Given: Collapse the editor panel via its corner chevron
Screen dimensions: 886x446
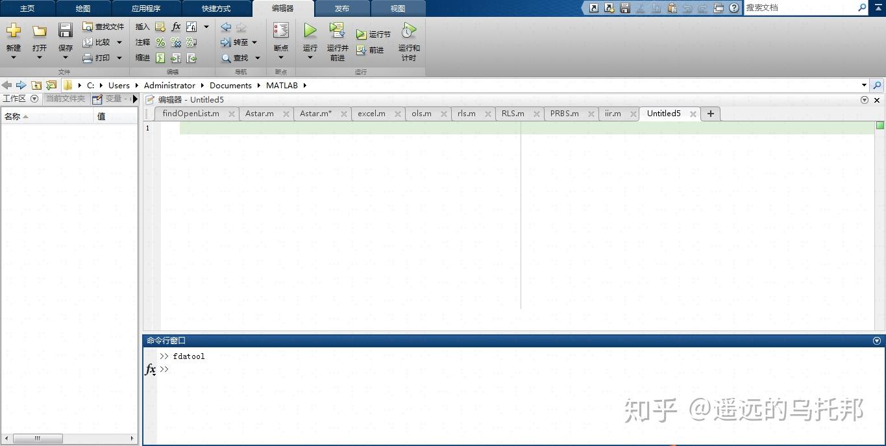Looking at the screenshot, I should (x=864, y=99).
